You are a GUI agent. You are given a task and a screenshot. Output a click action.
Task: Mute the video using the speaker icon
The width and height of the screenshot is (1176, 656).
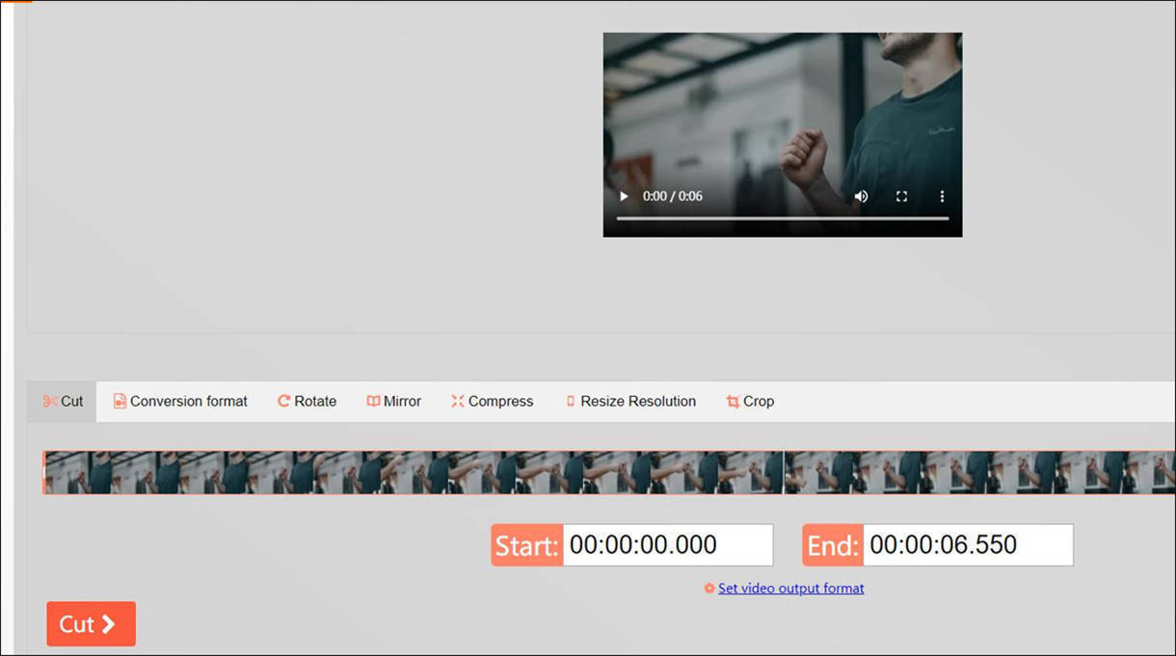(861, 197)
